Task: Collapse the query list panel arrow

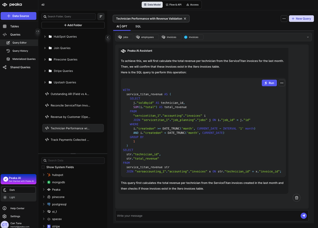Action: (x=107, y=37)
